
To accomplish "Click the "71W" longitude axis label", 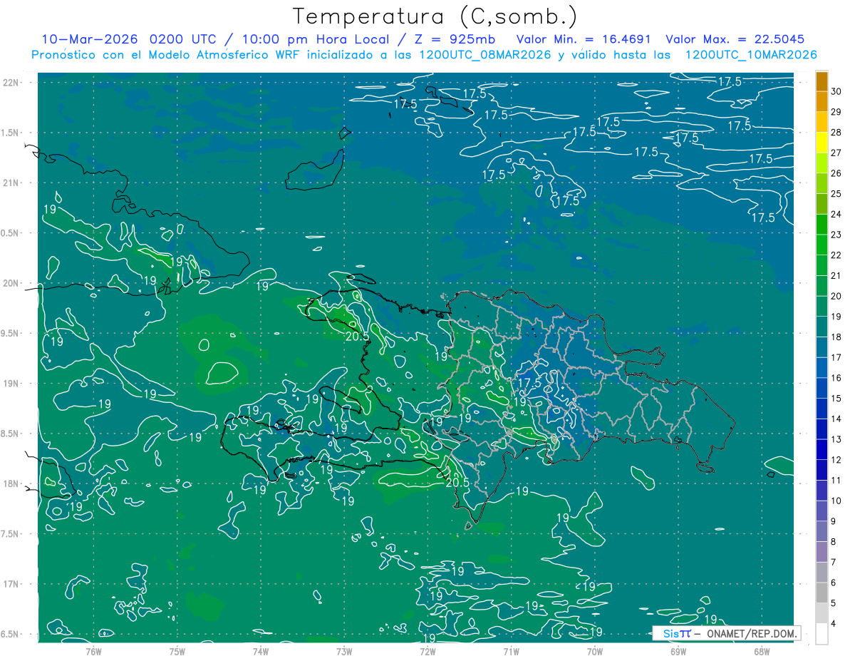I will click(x=511, y=651).
